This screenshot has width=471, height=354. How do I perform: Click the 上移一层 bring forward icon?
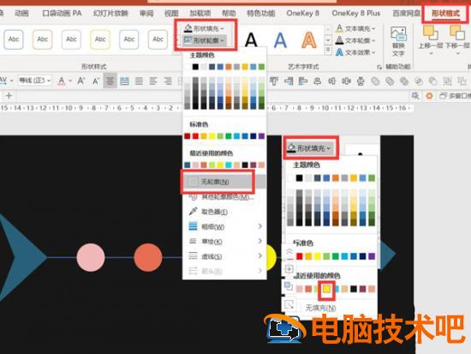pyautogui.click(x=431, y=33)
